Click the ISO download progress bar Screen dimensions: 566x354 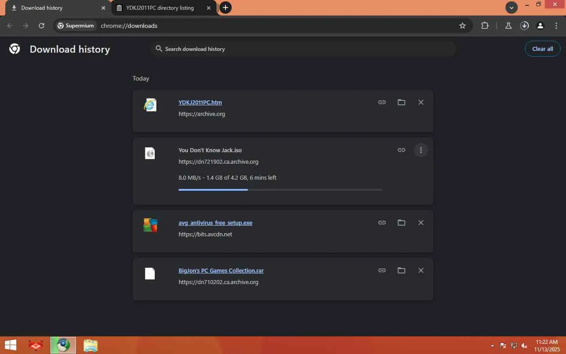pos(280,190)
